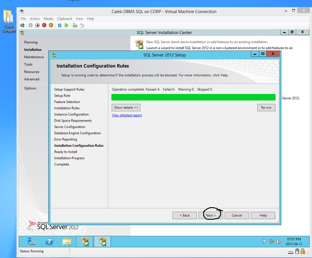Cancel the SQL Server setup wizard
The height and width of the screenshot is (258, 312).
click(237, 215)
